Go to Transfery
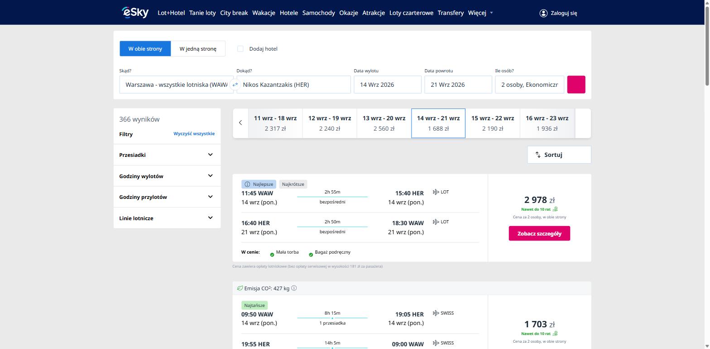Image resolution: width=710 pixels, height=349 pixels. 451,13
